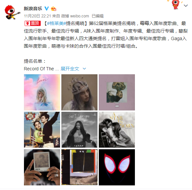This screenshot has height=190, width=192.
Task: Click the red 置顶 pinned tag
Action: pos(32,23)
